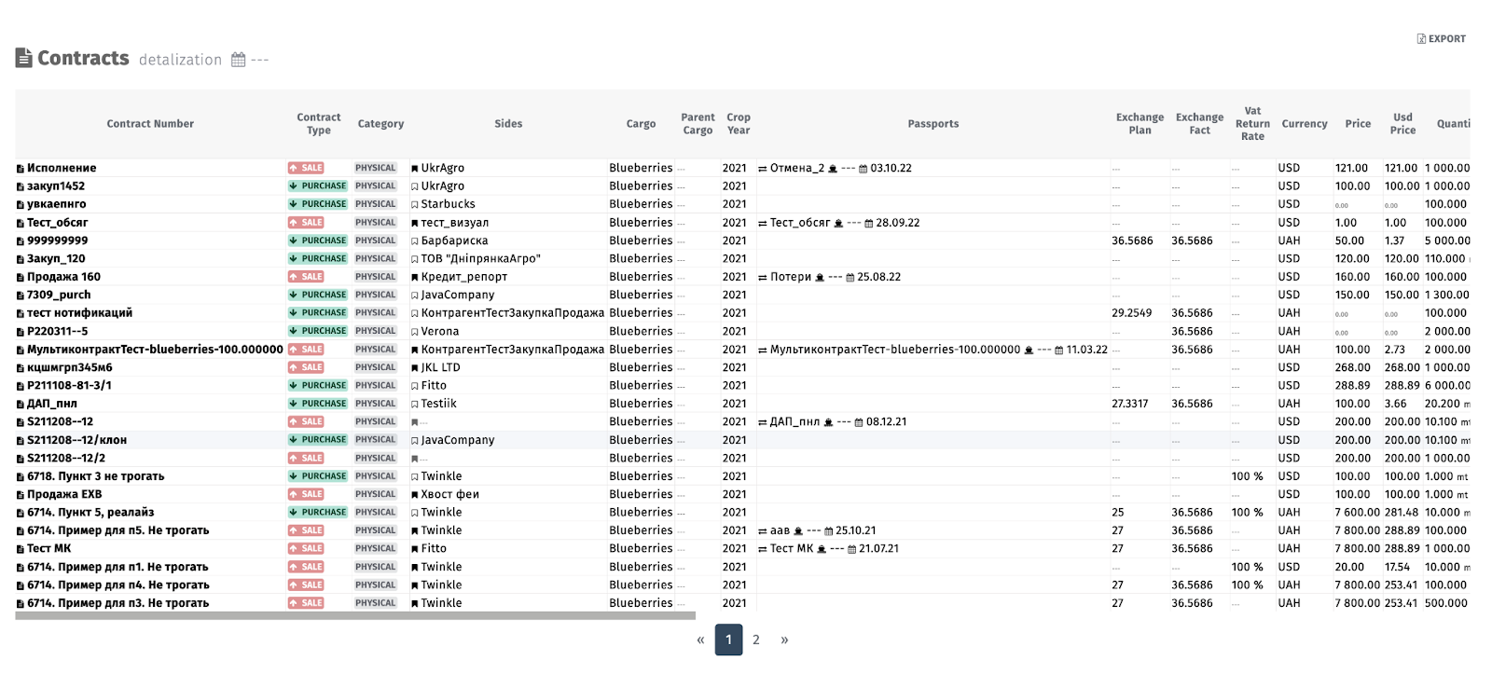1492x674 pixels.
Task: Click the person icon after passport Отмена_2
Action: pos(833,169)
